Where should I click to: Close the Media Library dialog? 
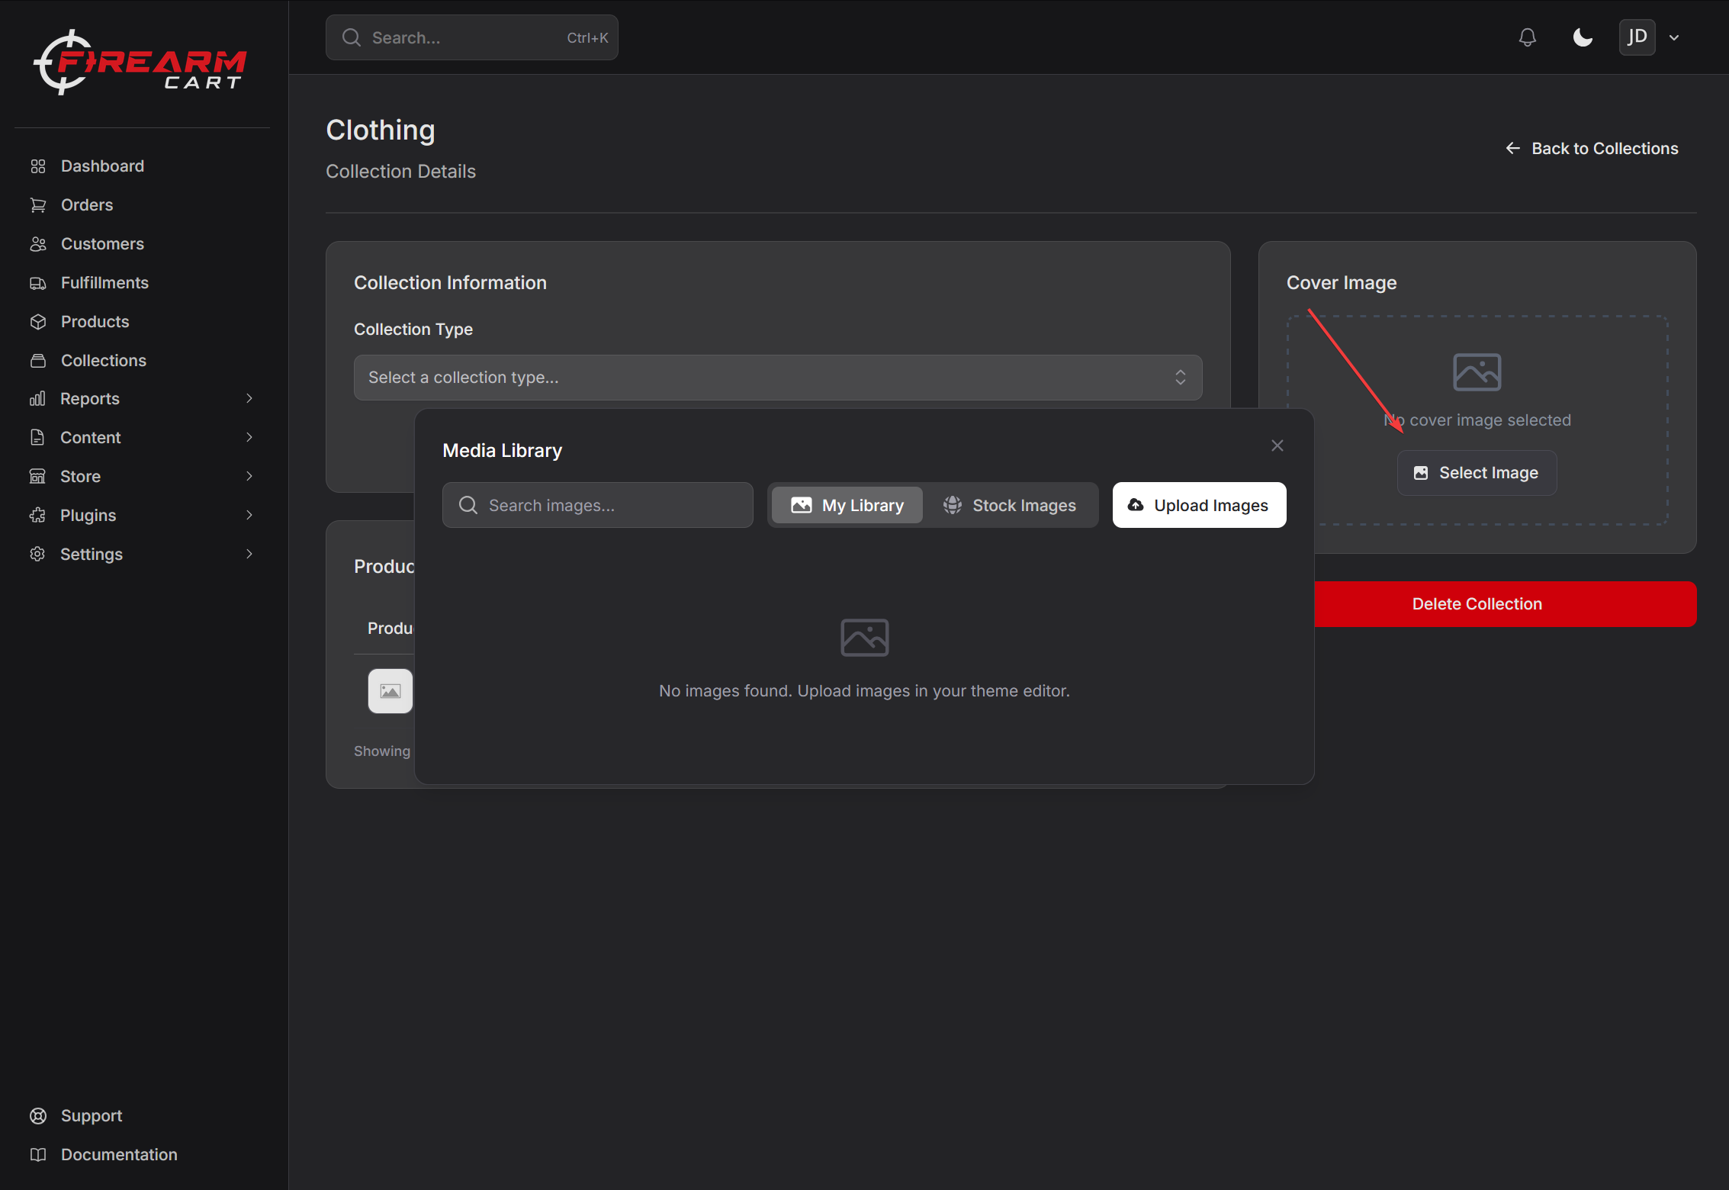pyautogui.click(x=1277, y=445)
